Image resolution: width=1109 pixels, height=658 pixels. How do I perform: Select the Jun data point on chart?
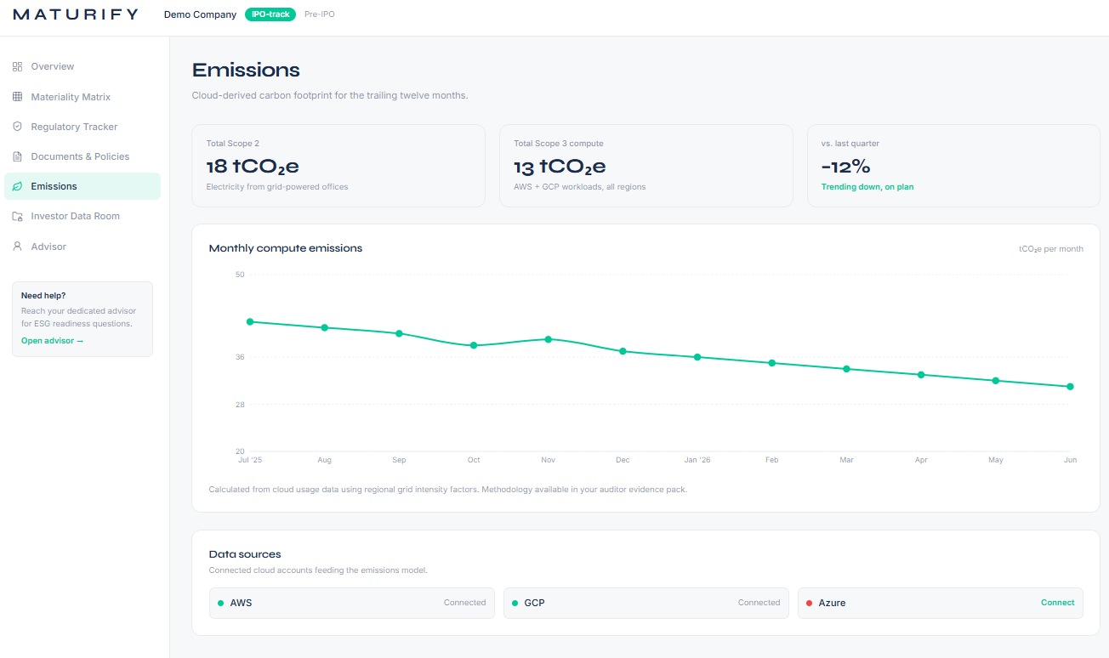click(x=1070, y=387)
